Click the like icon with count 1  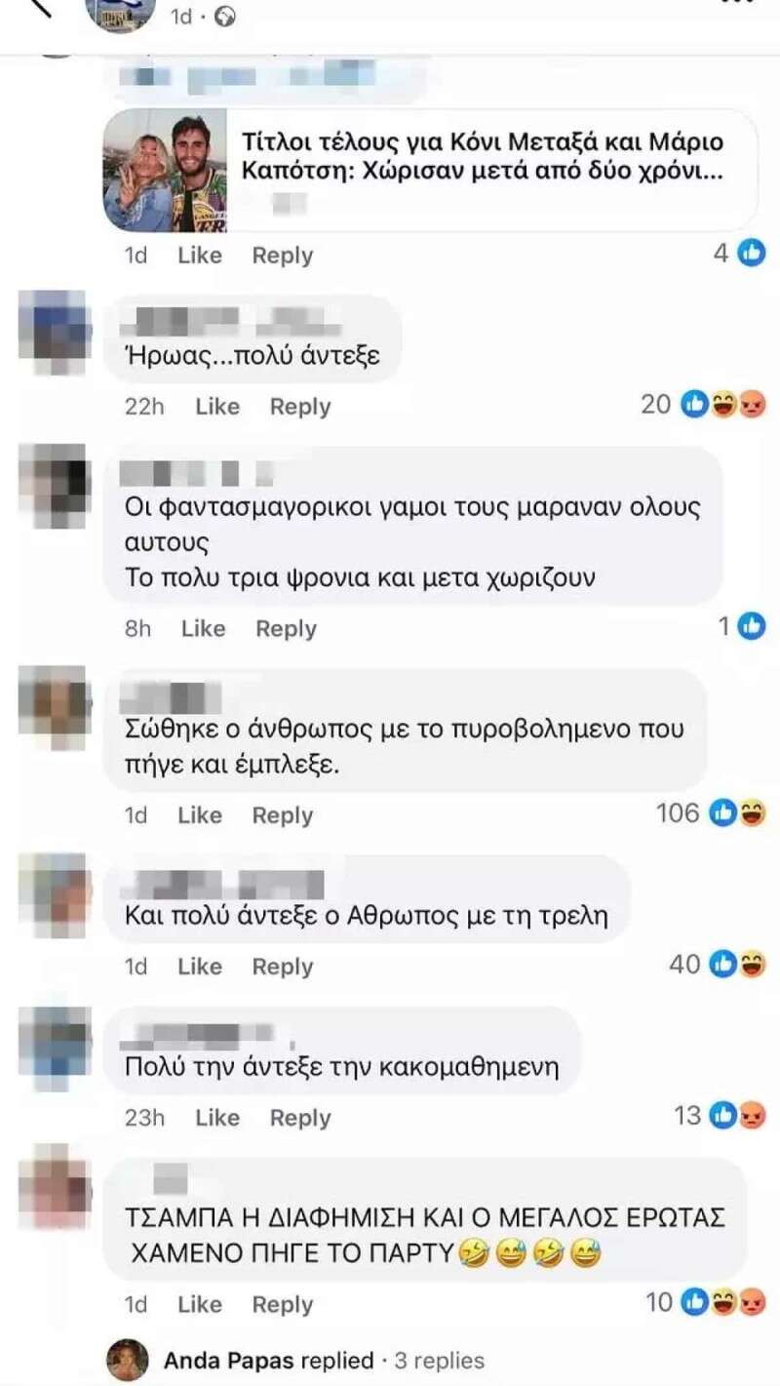coord(752,627)
